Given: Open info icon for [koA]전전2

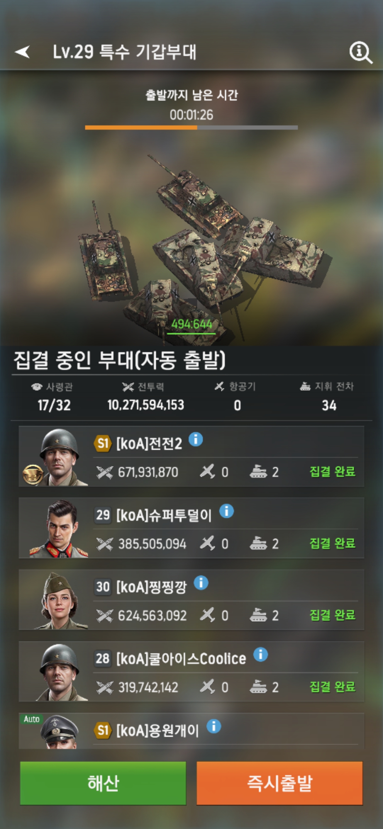Looking at the screenshot, I should 196,439.
